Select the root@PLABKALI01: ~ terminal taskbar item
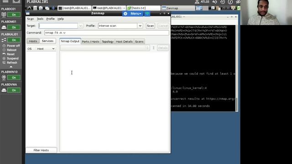This screenshot has height=164, width=292. click(109, 8)
